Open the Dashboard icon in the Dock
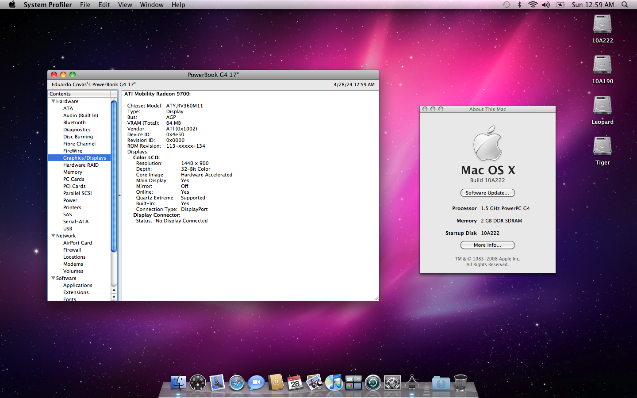Image resolution: width=637 pixels, height=398 pixels. 197,383
